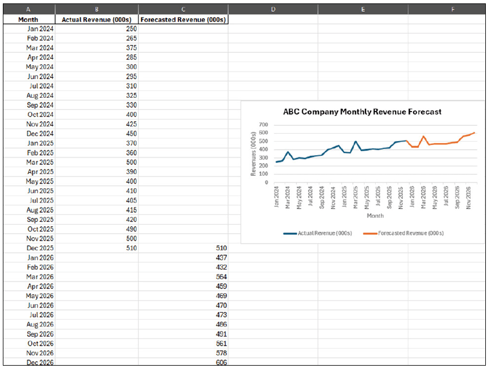Select column B header
The image size is (487, 381).
click(97, 9)
